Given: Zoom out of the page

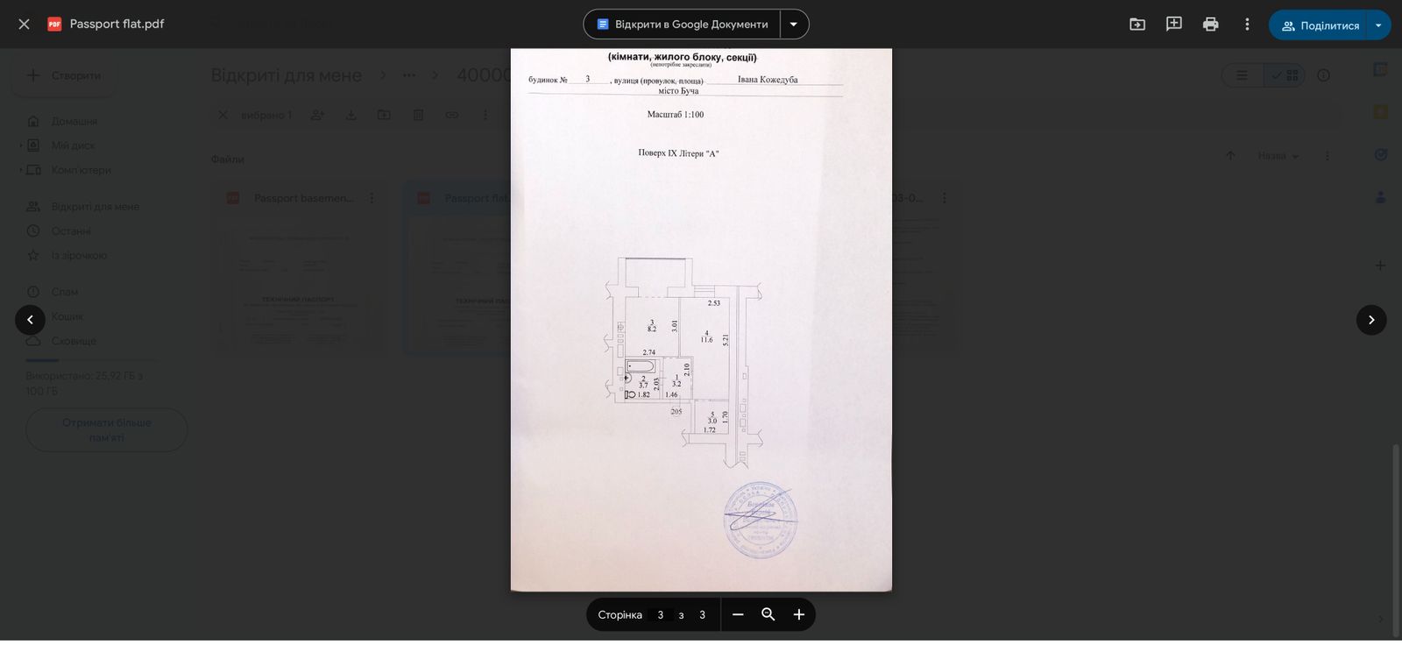Looking at the screenshot, I should [x=738, y=614].
